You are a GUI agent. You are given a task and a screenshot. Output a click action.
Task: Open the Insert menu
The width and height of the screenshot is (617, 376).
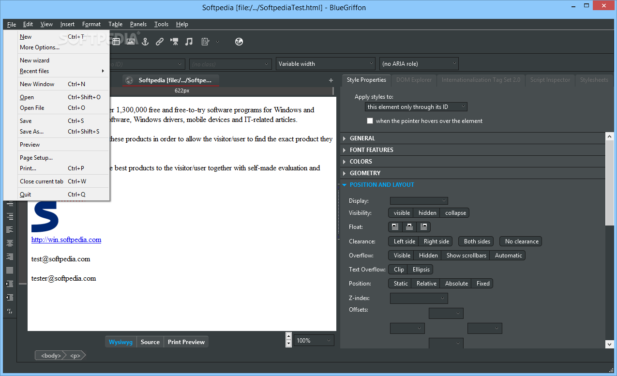pos(67,24)
